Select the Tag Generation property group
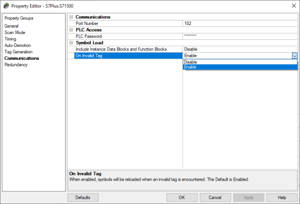The width and height of the screenshot is (300, 204). [18, 52]
